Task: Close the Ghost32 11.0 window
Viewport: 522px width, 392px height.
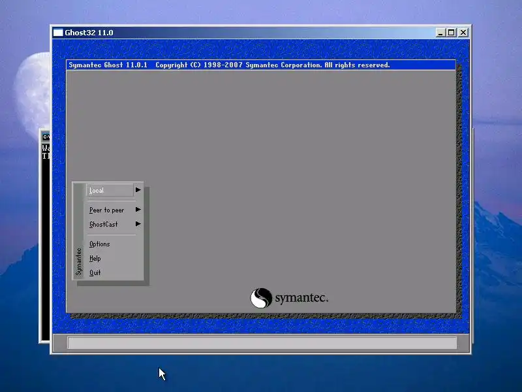Action: coord(463,33)
